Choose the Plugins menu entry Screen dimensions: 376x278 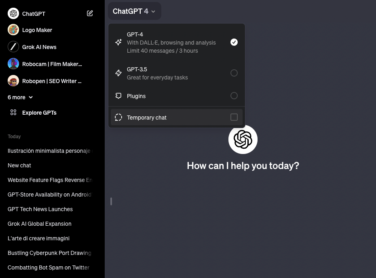coord(177,96)
